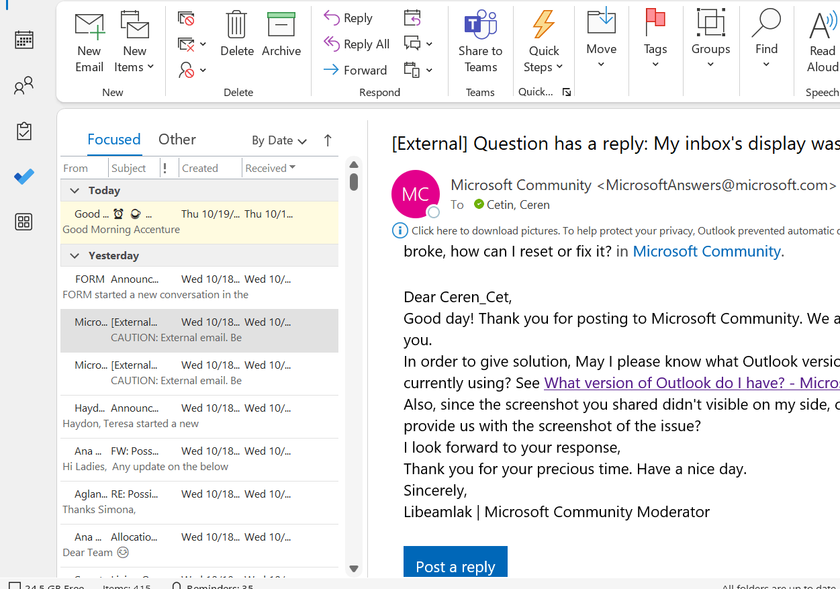
Task: Open the Quick Steps dialog launcher
Action: (567, 92)
